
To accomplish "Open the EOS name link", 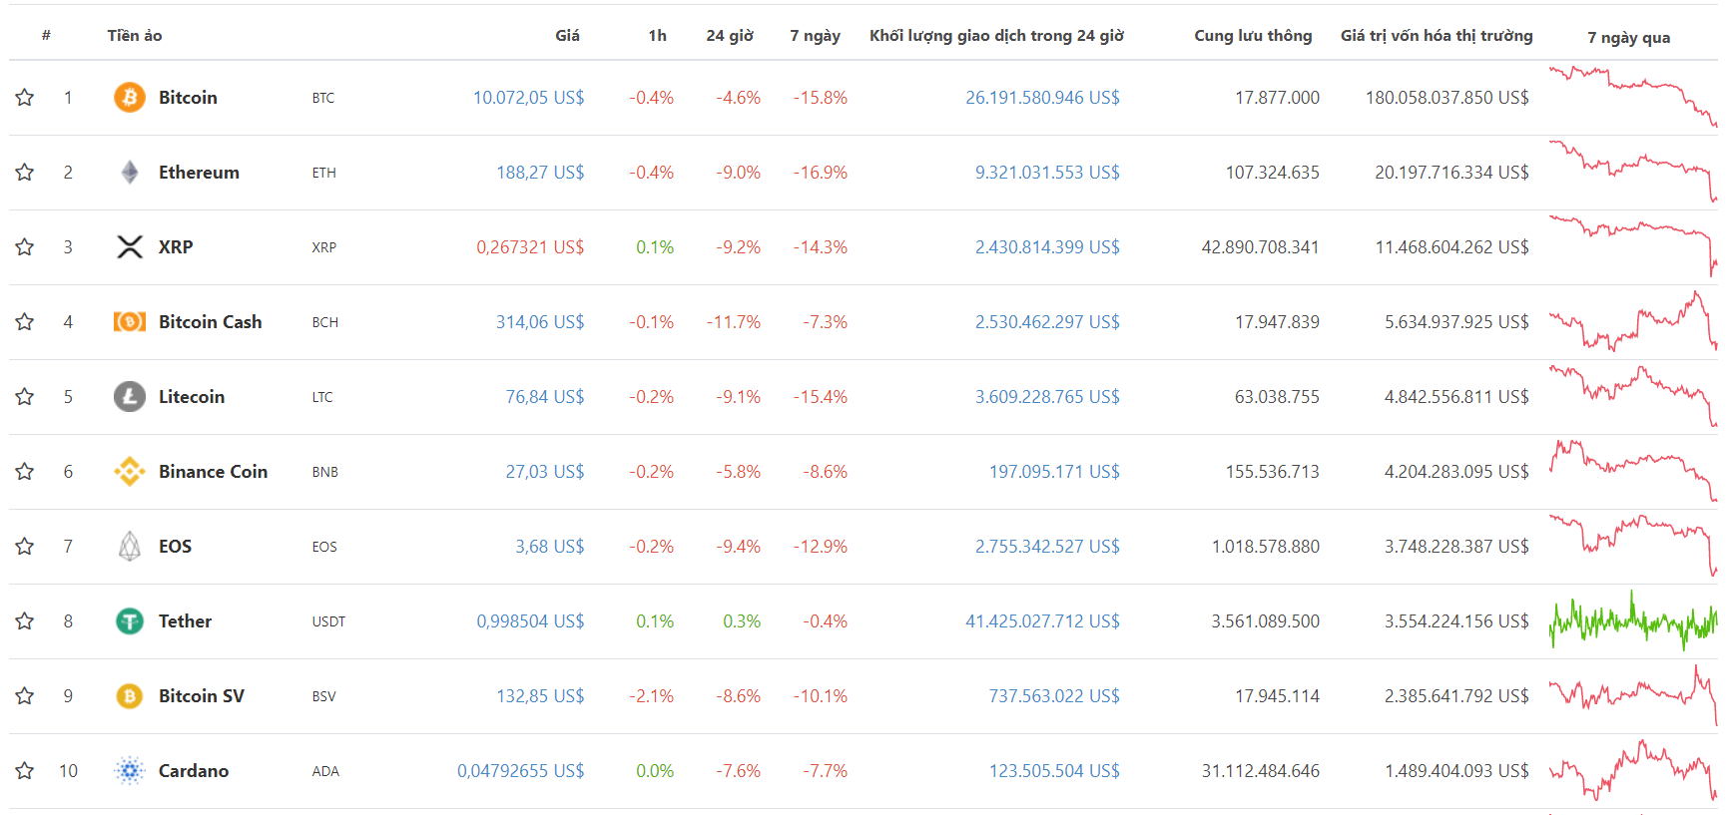I will 175,547.
